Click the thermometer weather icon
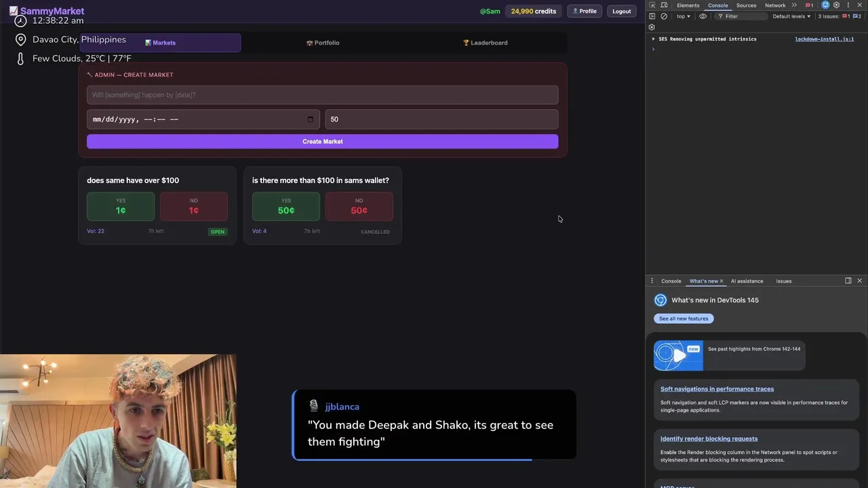Image resolution: width=868 pixels, height=488 pixels. (x=20, y=59)
